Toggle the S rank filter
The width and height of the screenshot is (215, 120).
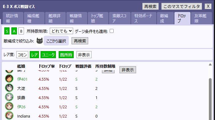tap(7, 31)
